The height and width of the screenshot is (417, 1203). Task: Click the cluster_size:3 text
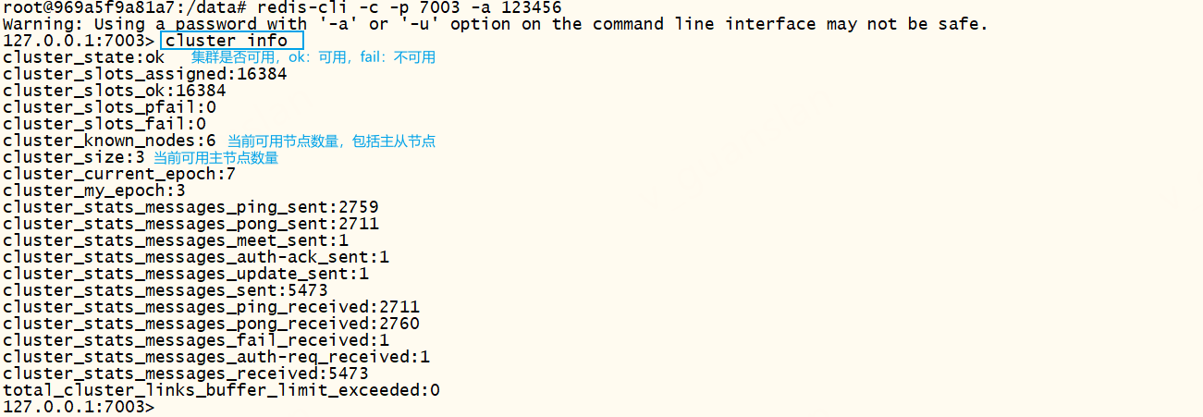(x=74, y=157)
